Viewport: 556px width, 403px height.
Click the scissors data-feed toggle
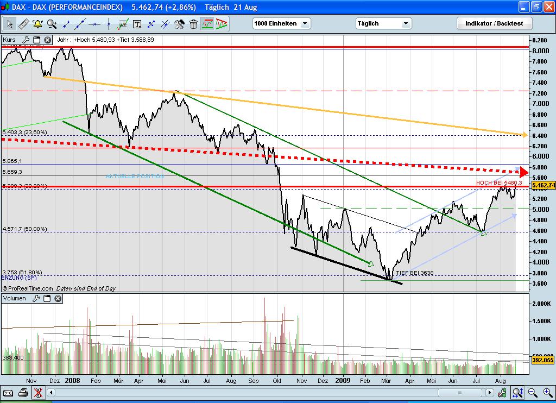(38, 393)
